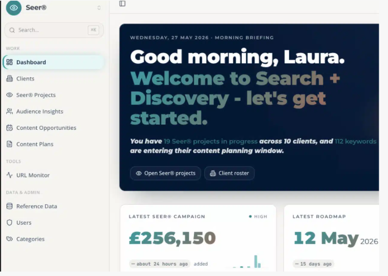
Task: Click the URL Monitor pulse icon
Action: [9, 175]
